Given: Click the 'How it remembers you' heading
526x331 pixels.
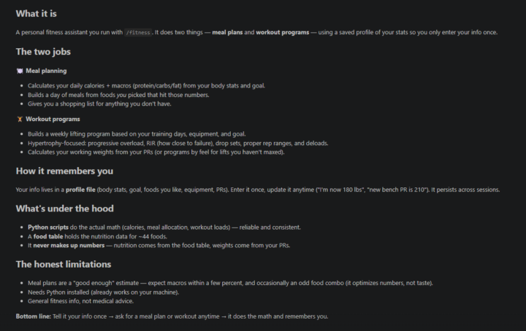Looking at the screenshot, I should pos(64,171).
